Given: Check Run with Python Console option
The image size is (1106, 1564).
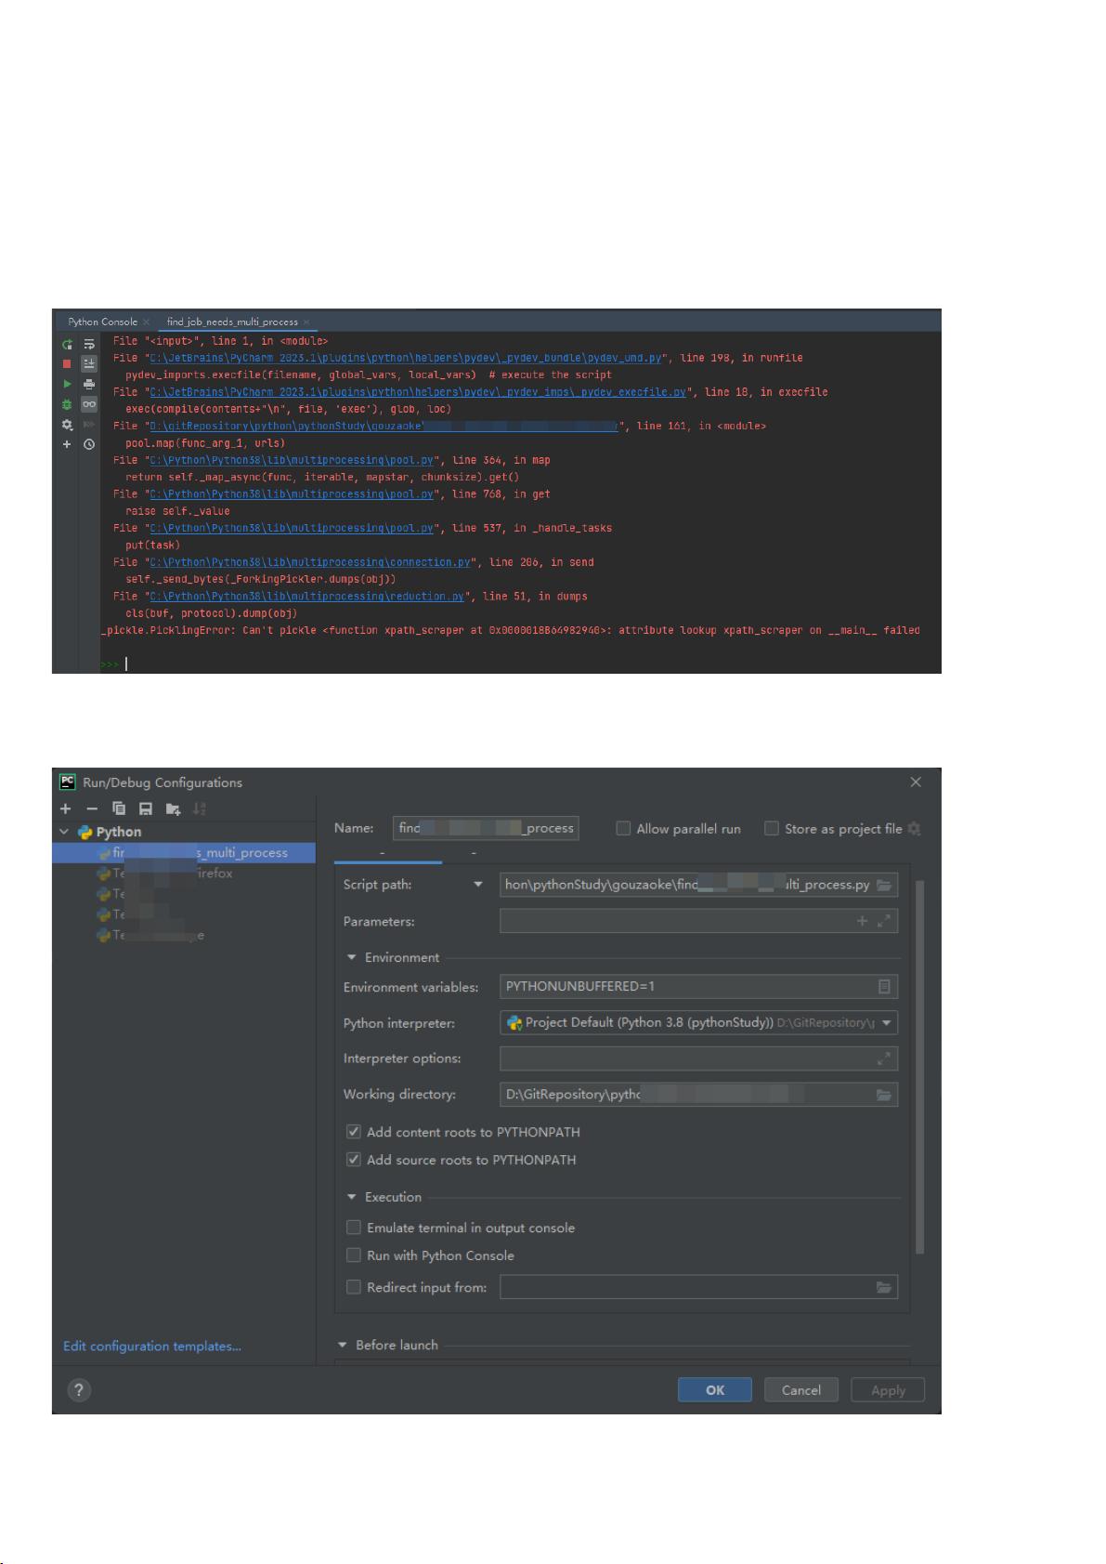Looking at the screenshot, I should pyautogui.click(x=354, y=1255).
